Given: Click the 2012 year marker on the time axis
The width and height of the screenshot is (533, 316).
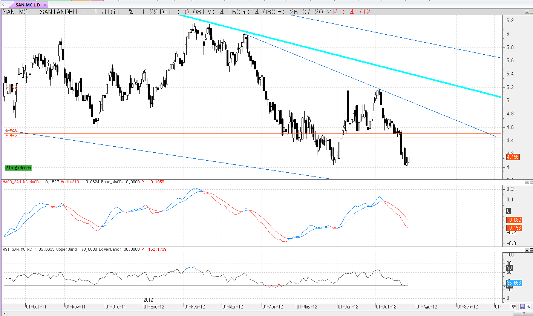Looking at the screenshot, I should (x=148, y=299).
